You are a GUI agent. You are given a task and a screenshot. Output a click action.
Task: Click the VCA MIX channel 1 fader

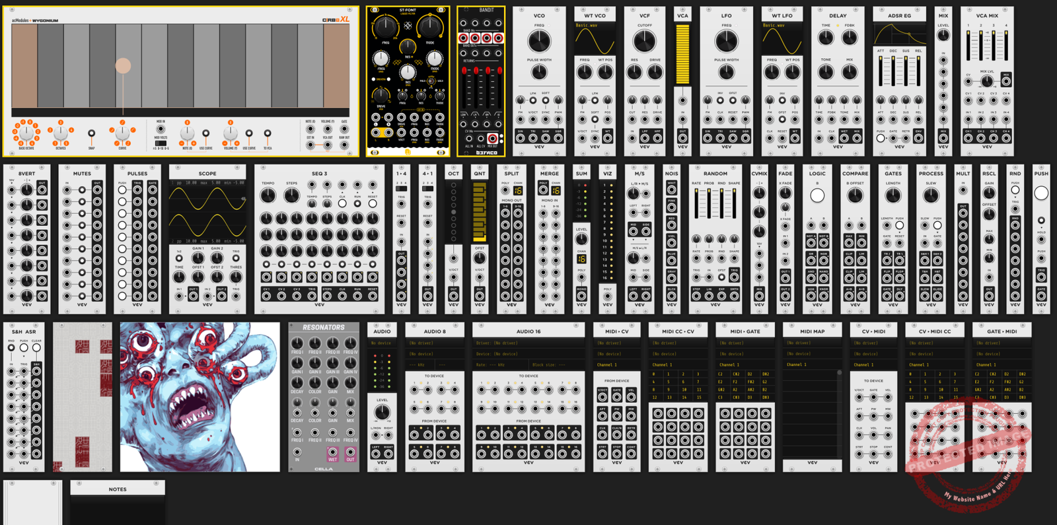pos(968,45)
